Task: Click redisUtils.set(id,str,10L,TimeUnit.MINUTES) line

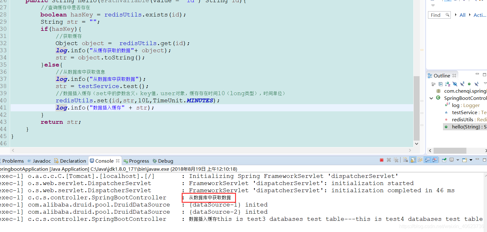Action: pos(138,100)
